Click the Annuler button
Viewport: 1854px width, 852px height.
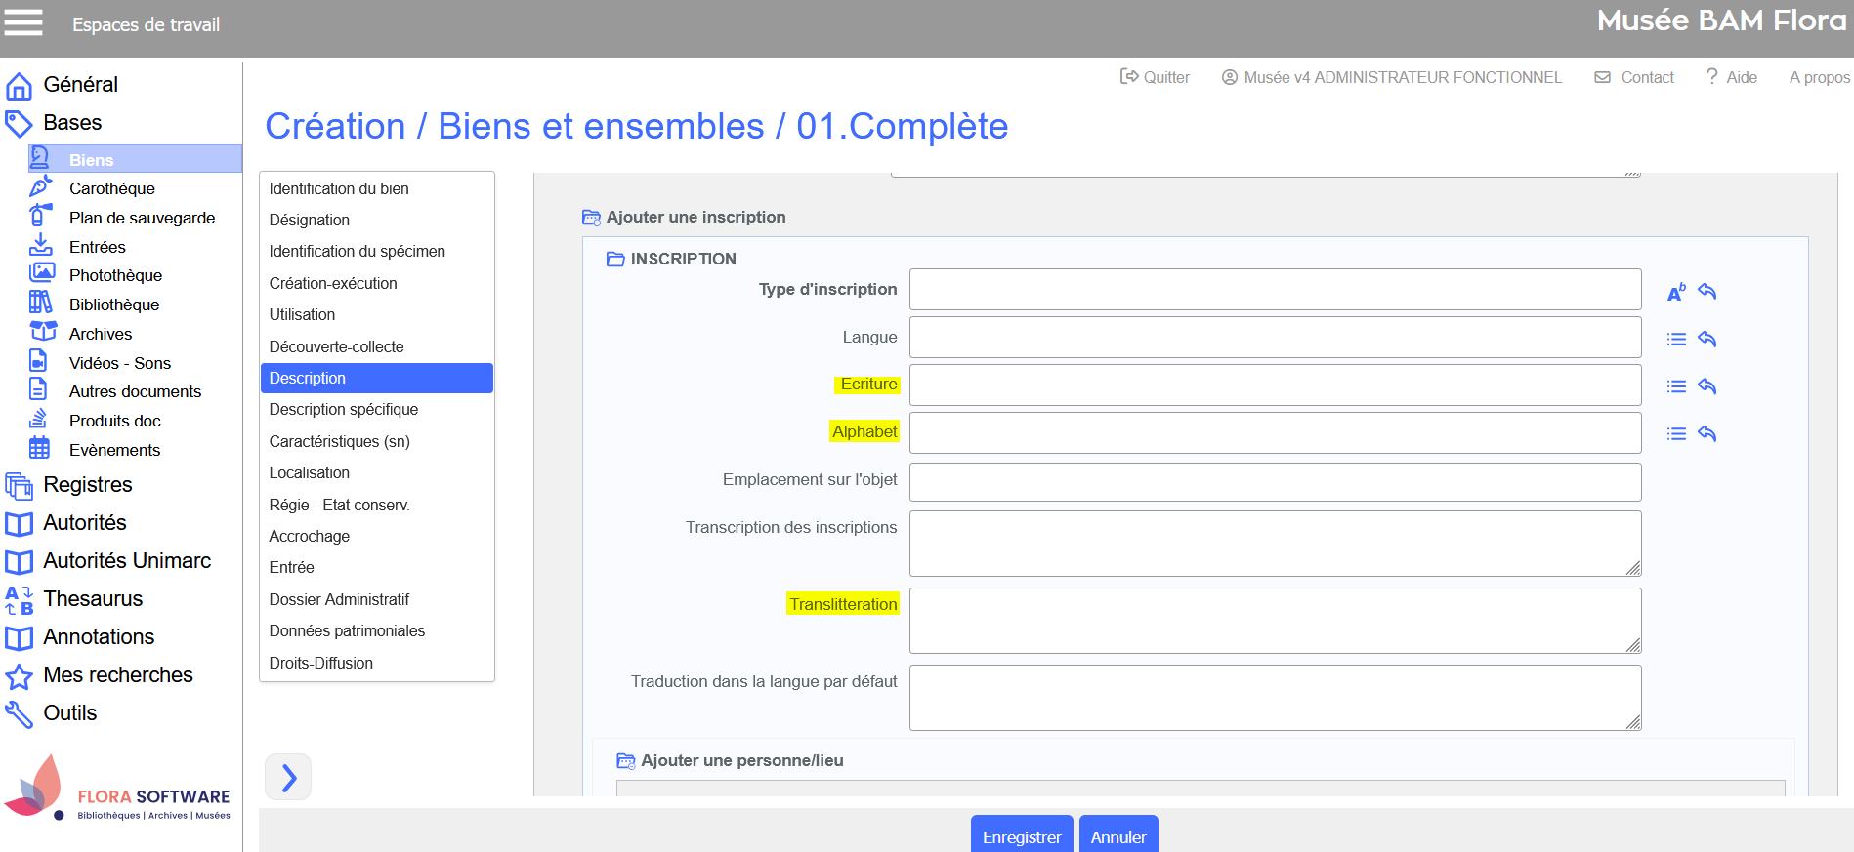click(x=1117, y=836)
